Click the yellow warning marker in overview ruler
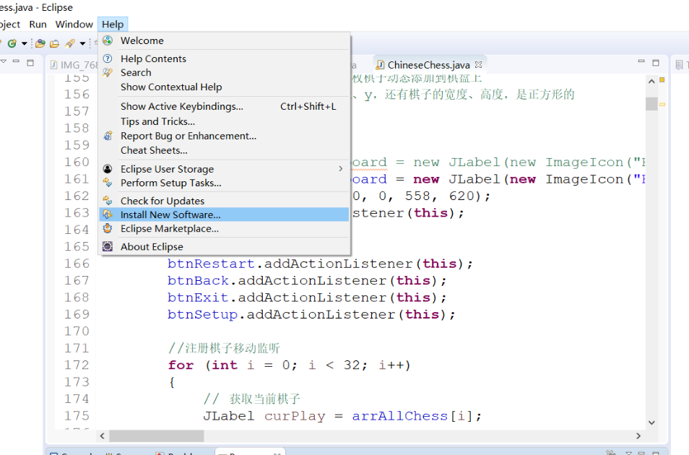 point(662,104)
